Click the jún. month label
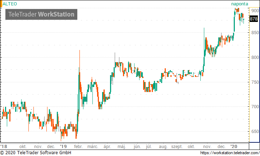 (x=137, y=147)
